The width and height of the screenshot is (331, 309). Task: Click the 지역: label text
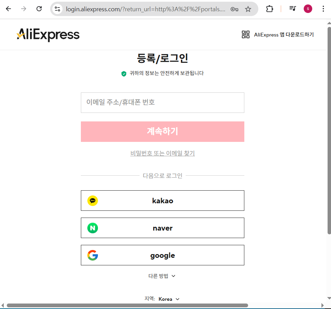[150, 299]
